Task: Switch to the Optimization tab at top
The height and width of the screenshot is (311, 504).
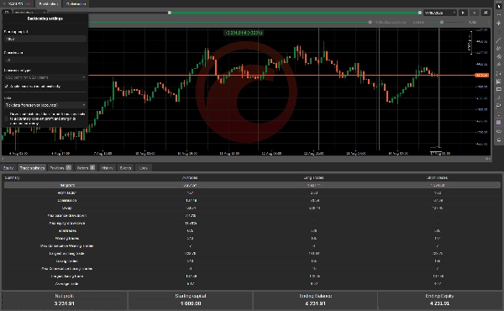Action: tap(76, 4)
